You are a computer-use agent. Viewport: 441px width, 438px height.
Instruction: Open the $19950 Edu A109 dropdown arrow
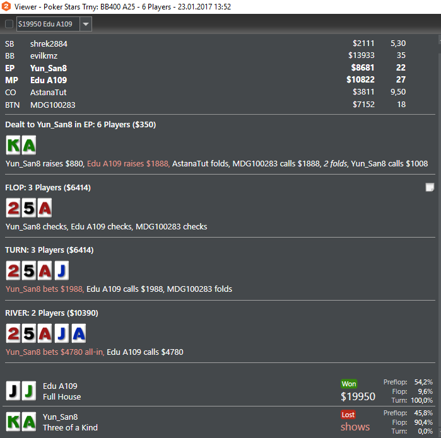point(86,24)
